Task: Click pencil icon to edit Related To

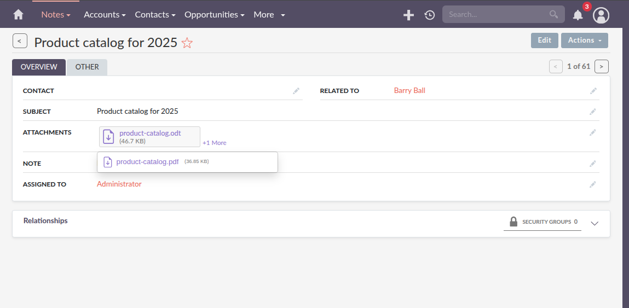Action: (593, 91)
